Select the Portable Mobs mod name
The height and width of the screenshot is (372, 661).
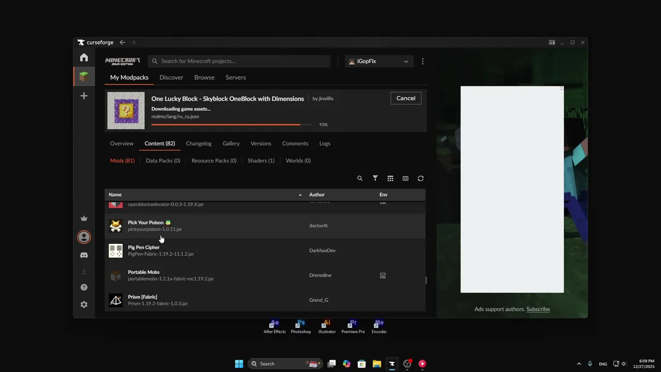[144, 272]
